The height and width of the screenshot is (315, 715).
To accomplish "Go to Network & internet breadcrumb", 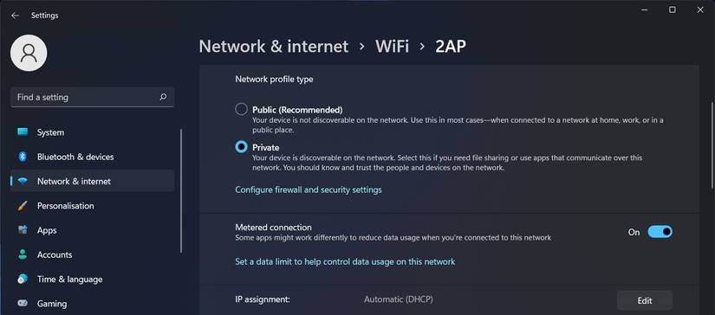I will tap(274, 46).
